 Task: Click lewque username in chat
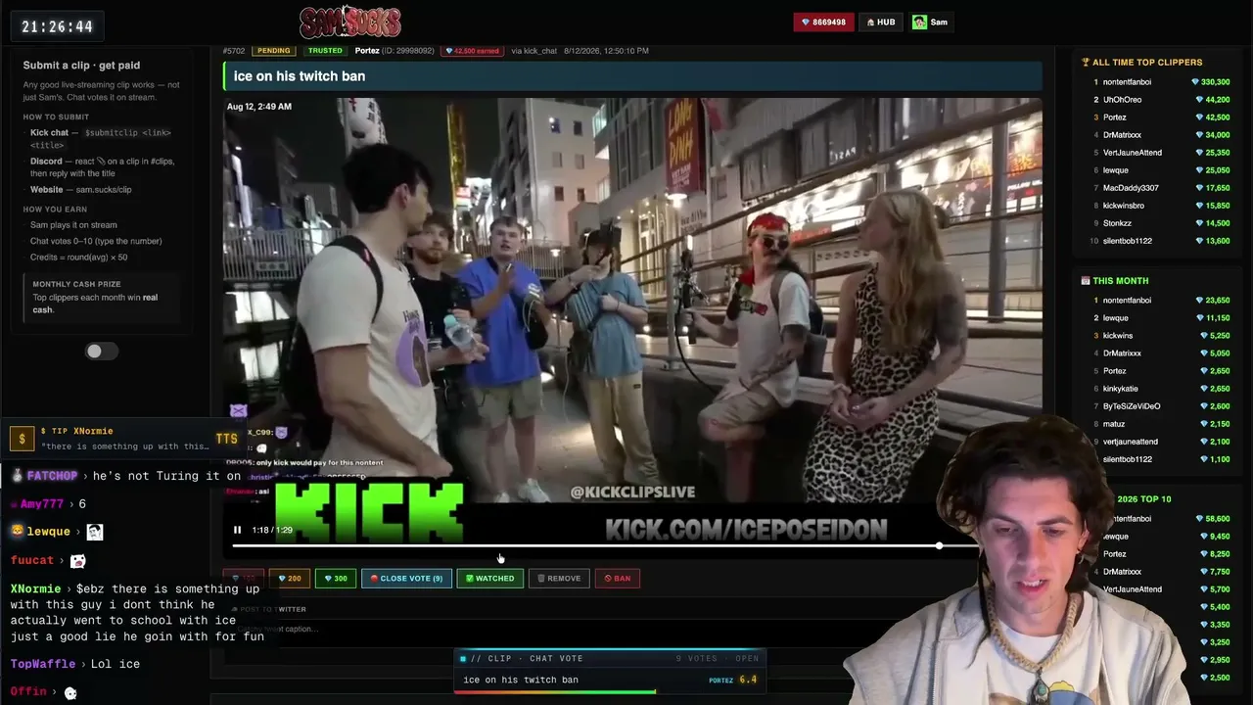48,532
